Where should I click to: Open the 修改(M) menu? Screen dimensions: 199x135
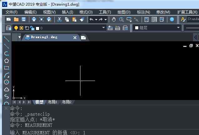(163, 12)
